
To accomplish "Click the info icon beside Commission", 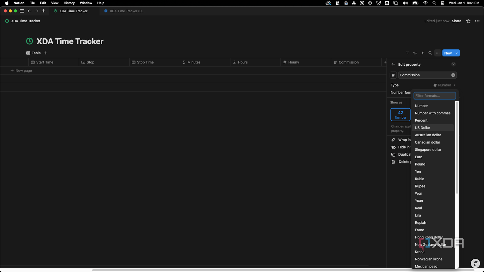I will coord(453,75).
